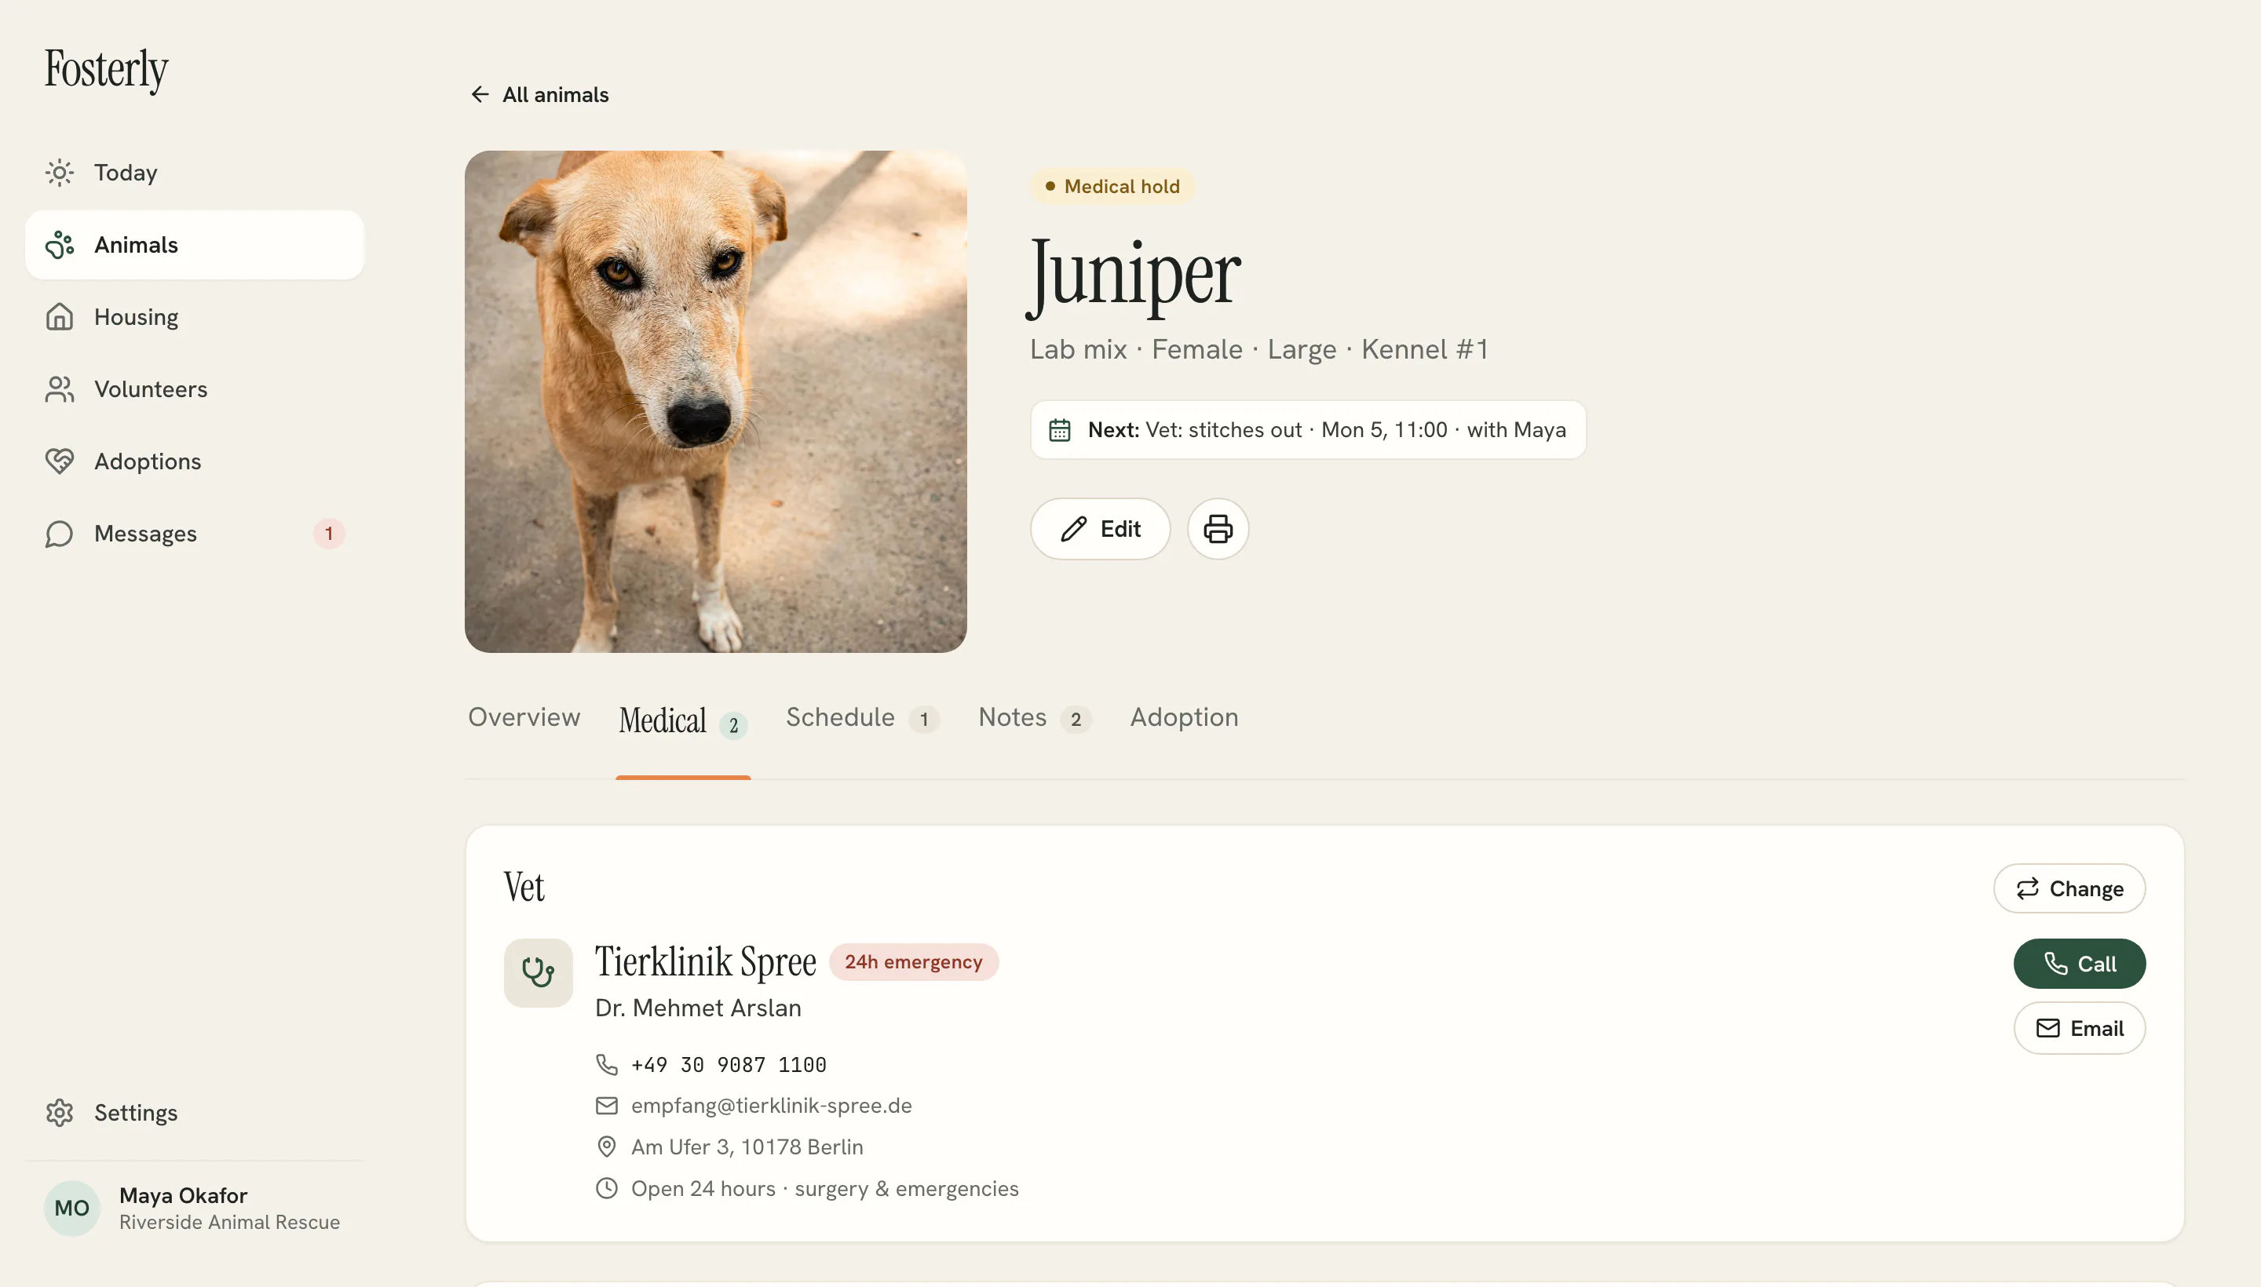Open the Volunteers people icon
This screenshot has width=2261, height=1287.
tap(59, 389)
